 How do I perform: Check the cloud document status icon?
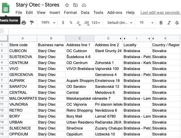point(84,5)
